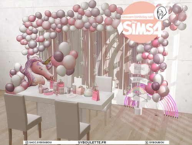Open the S4CC.SYBOUBOU Instagram handle
Image resolution: width=192 pixels, height=145 pixels.
click(x=40, y=142)
